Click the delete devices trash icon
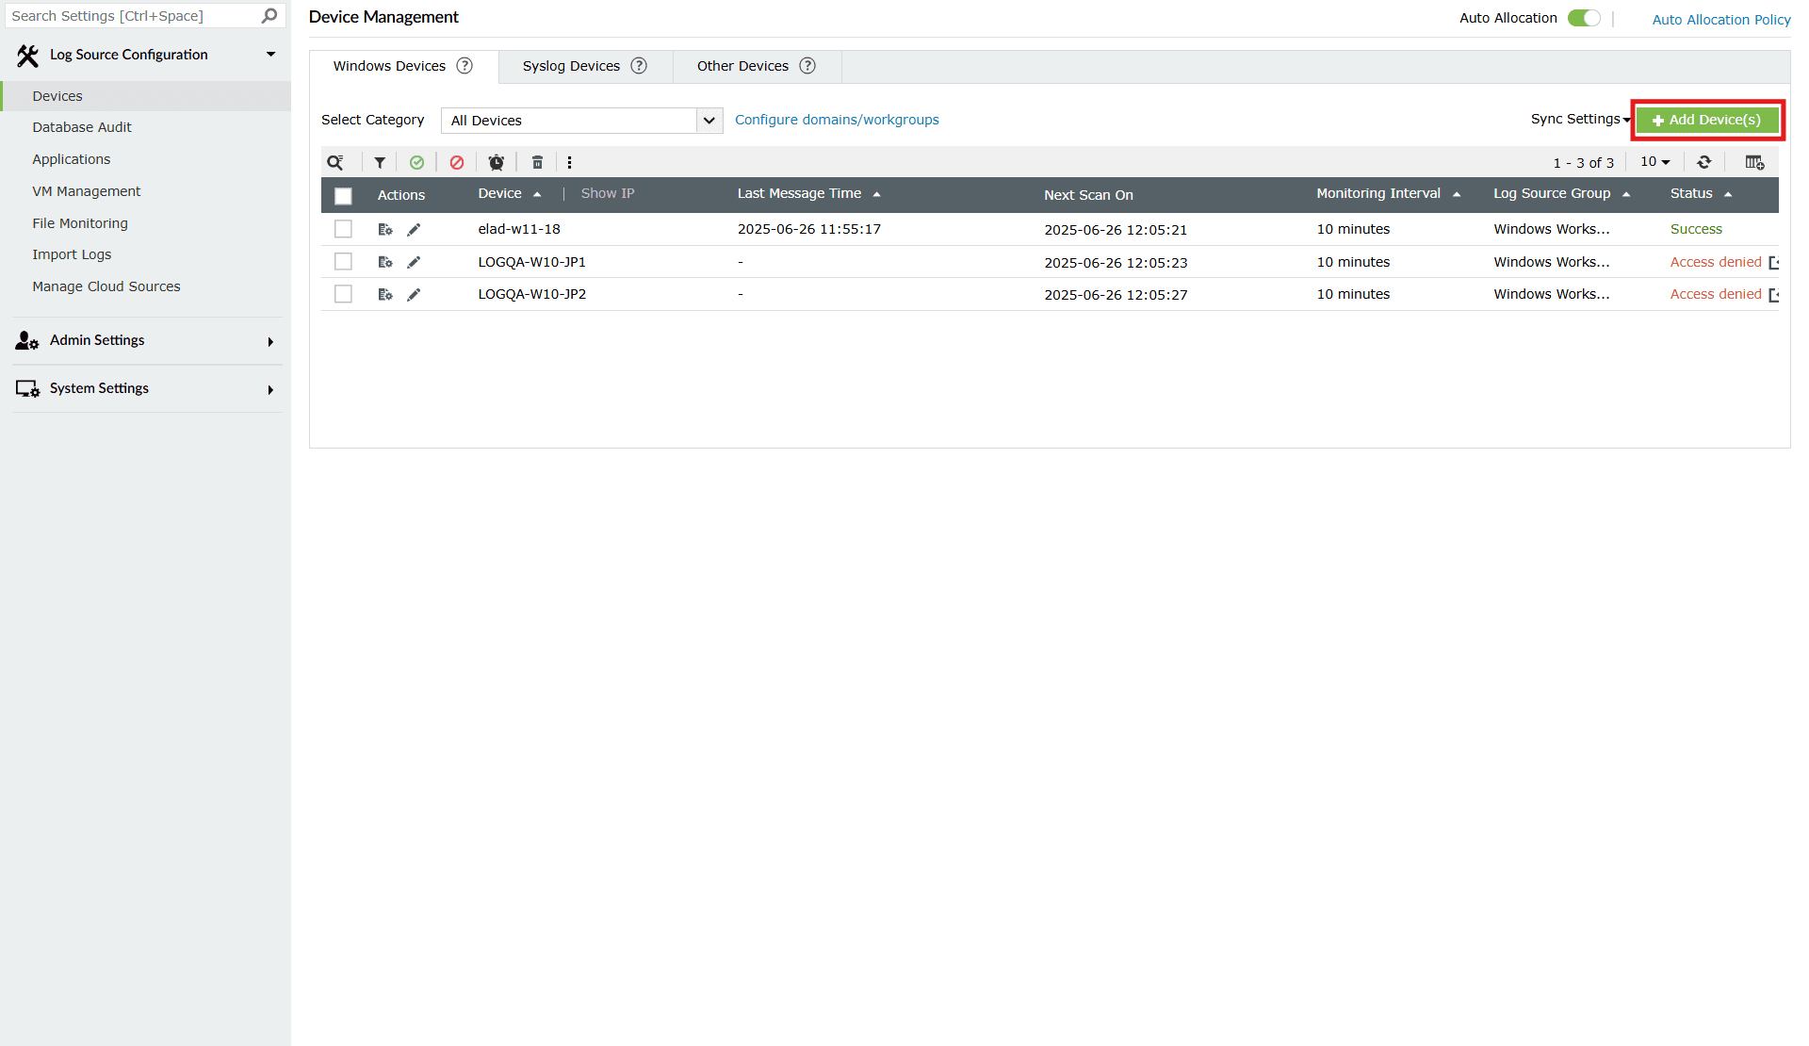1809x1046 pixels. (x=537, y=162)
